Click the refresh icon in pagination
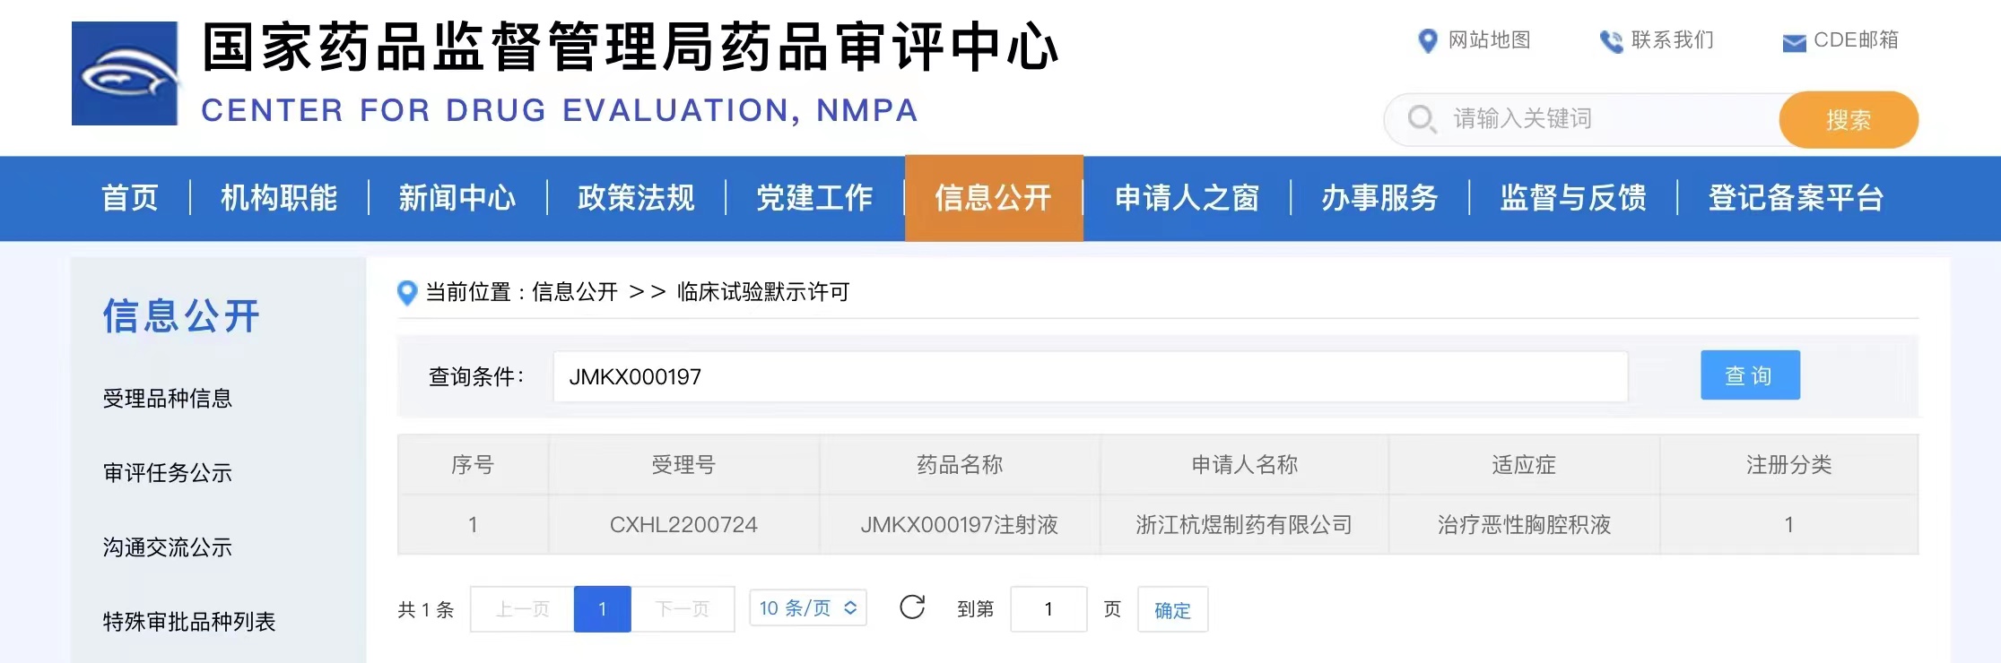The height and width of the screenshot is (663, 2001). tap(912, 607)
